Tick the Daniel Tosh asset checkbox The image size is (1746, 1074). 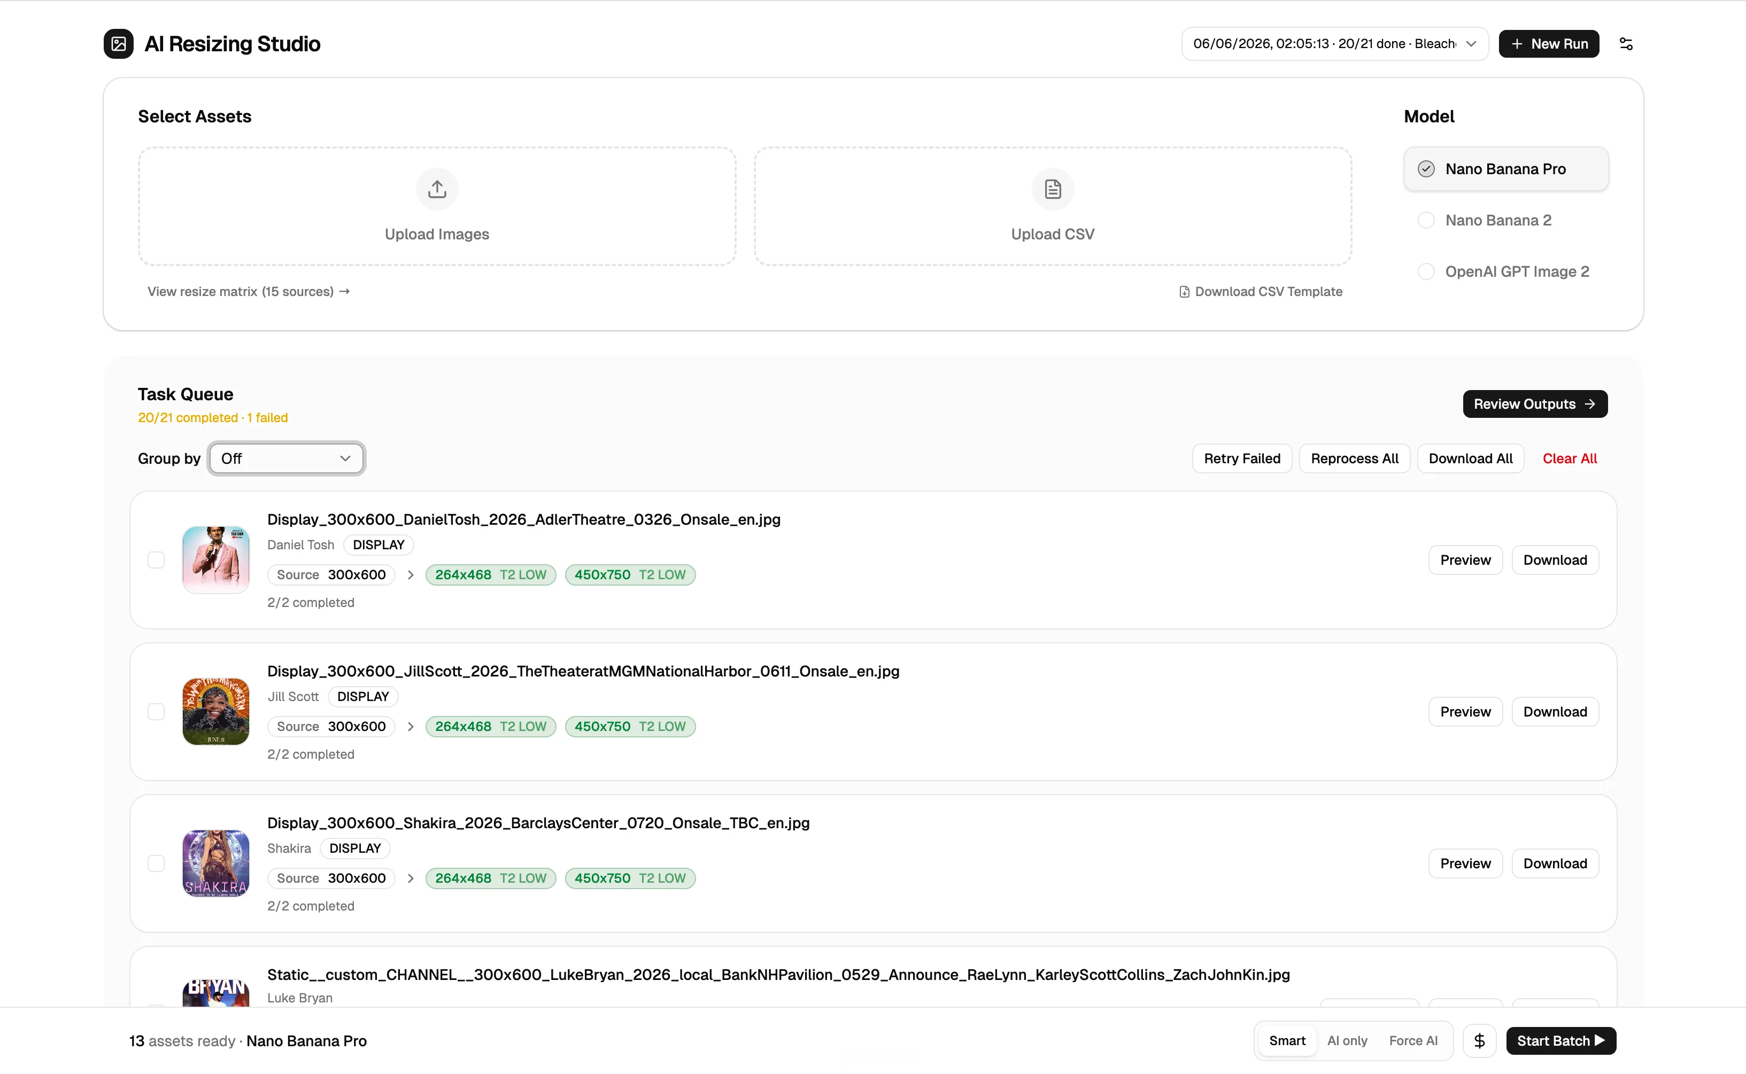tap(156, 560)
